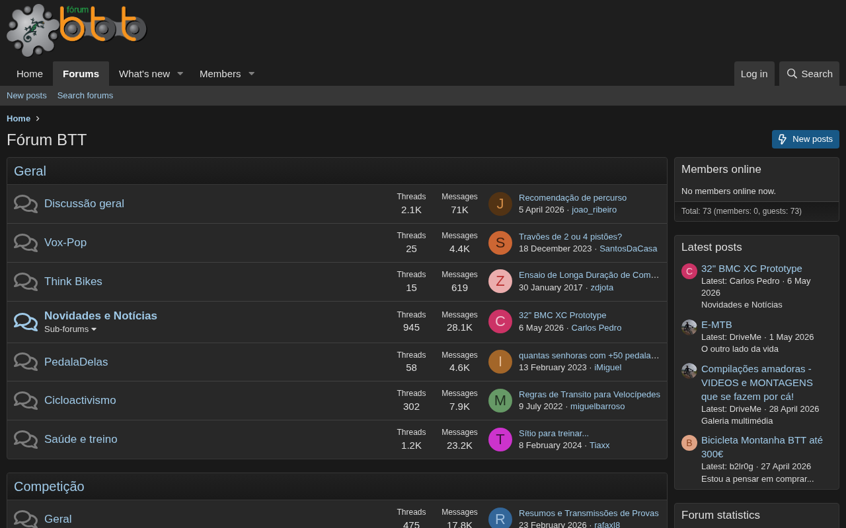
Task: Select the Forums tab
Action: click(81, 74)
